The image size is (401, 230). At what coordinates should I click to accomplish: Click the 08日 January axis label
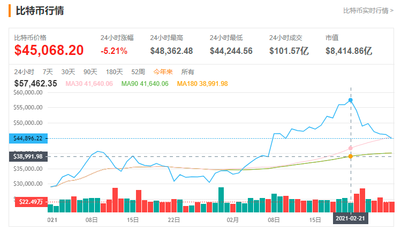coord(92,220)
